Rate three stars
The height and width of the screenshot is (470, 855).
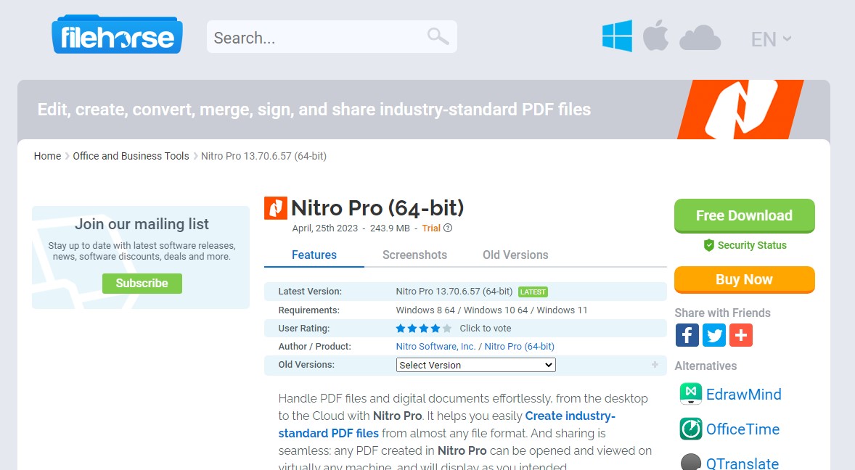click(x=424, y=329)
